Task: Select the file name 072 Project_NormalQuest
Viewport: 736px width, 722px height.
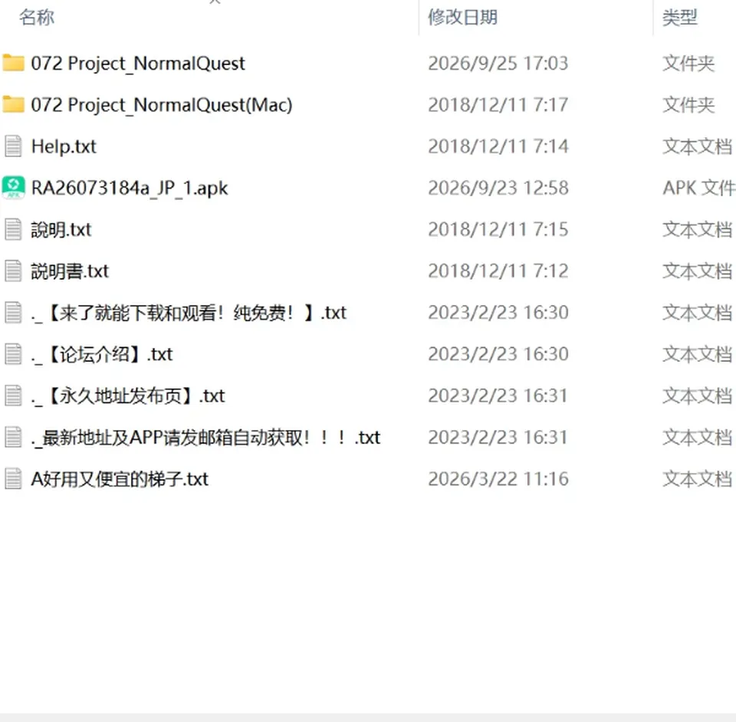Action: [138, 64]
